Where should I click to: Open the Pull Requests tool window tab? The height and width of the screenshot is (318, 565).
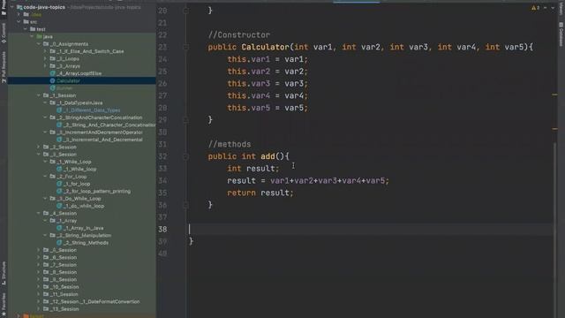tap(4, 67)
